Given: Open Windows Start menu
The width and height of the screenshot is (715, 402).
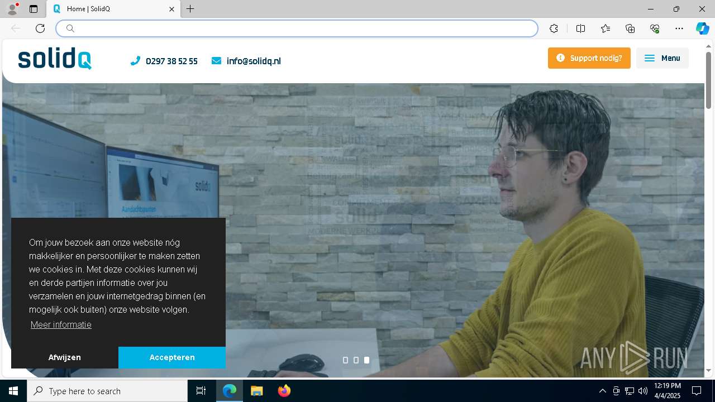Looking at the screenshot, I should tap(13, 391).
